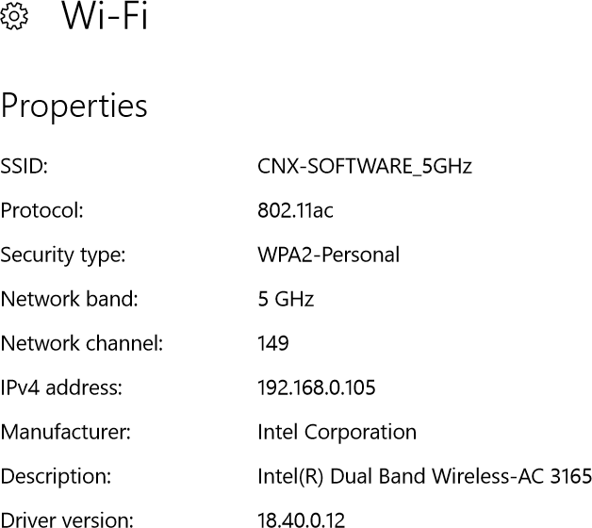Click the Manufacturer label
592x528 pixels.
66,432
